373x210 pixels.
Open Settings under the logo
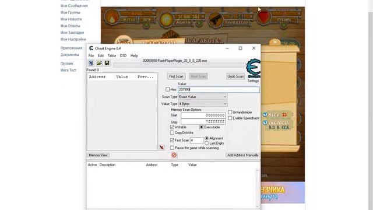253,81
